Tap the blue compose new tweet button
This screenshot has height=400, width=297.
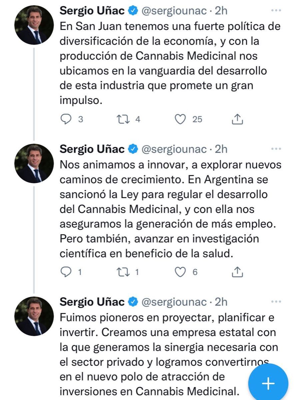[x=268, y=384]
